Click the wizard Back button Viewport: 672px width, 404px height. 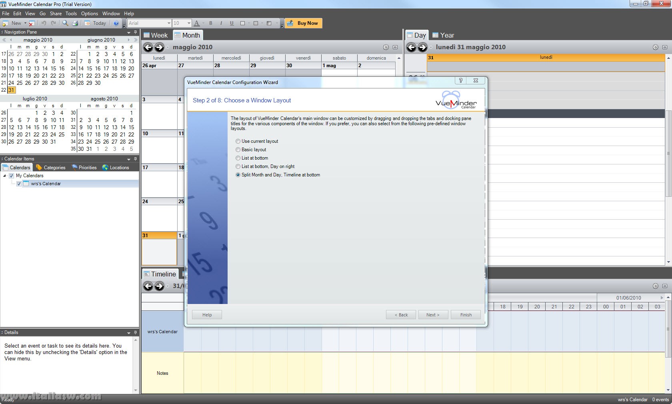point(401,315)
